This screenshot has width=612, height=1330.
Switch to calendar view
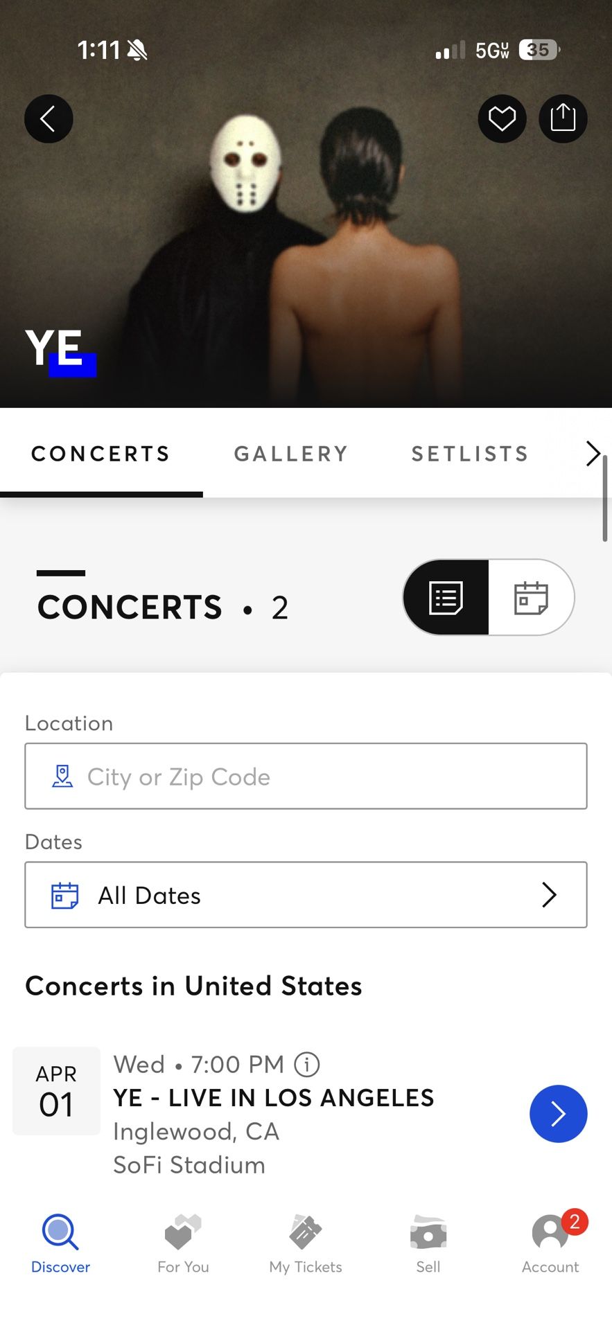[x=531, y=597]
